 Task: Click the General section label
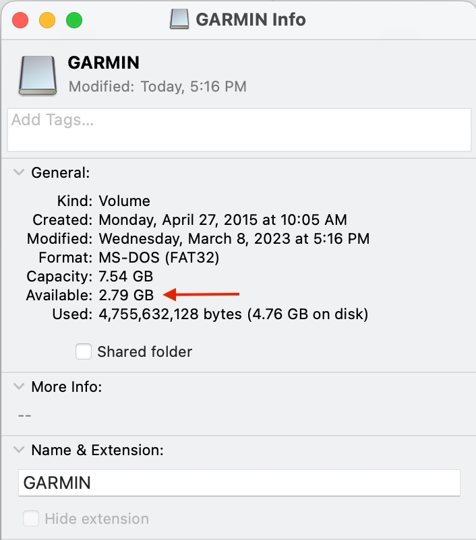(61, 172)
